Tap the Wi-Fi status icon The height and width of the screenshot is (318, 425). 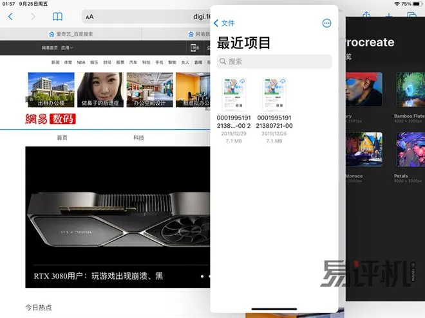(x=397, y=4)
